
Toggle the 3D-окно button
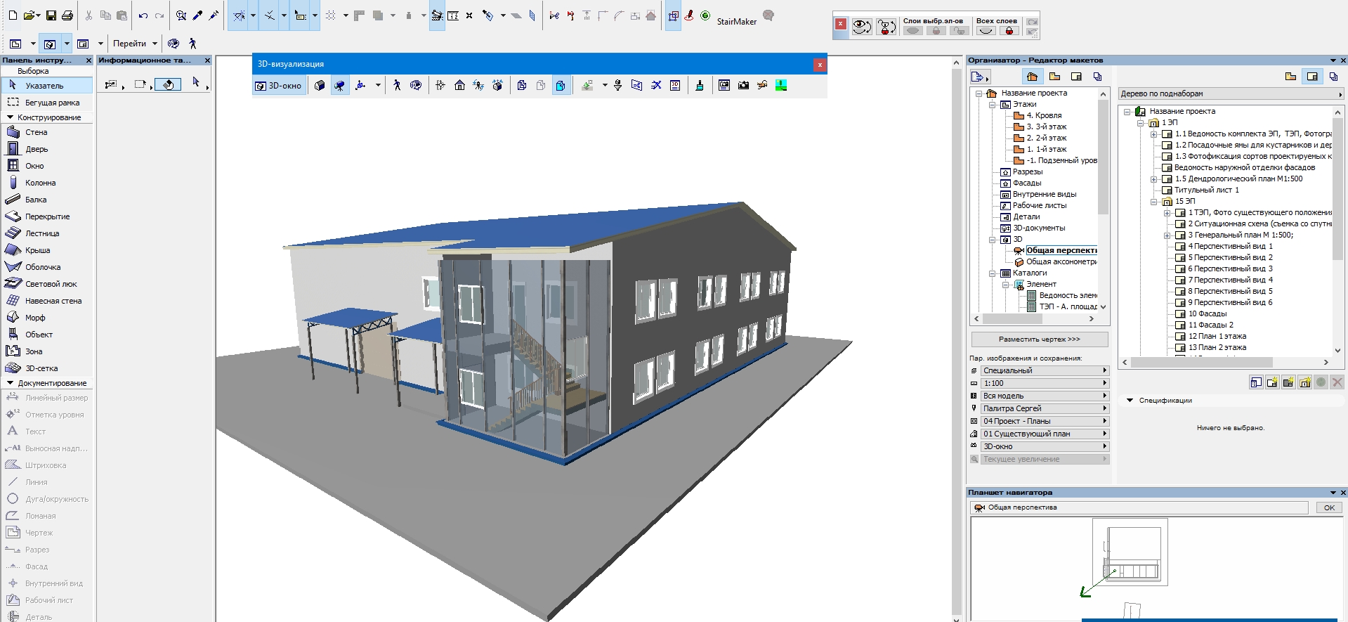(x=279, y=86)
